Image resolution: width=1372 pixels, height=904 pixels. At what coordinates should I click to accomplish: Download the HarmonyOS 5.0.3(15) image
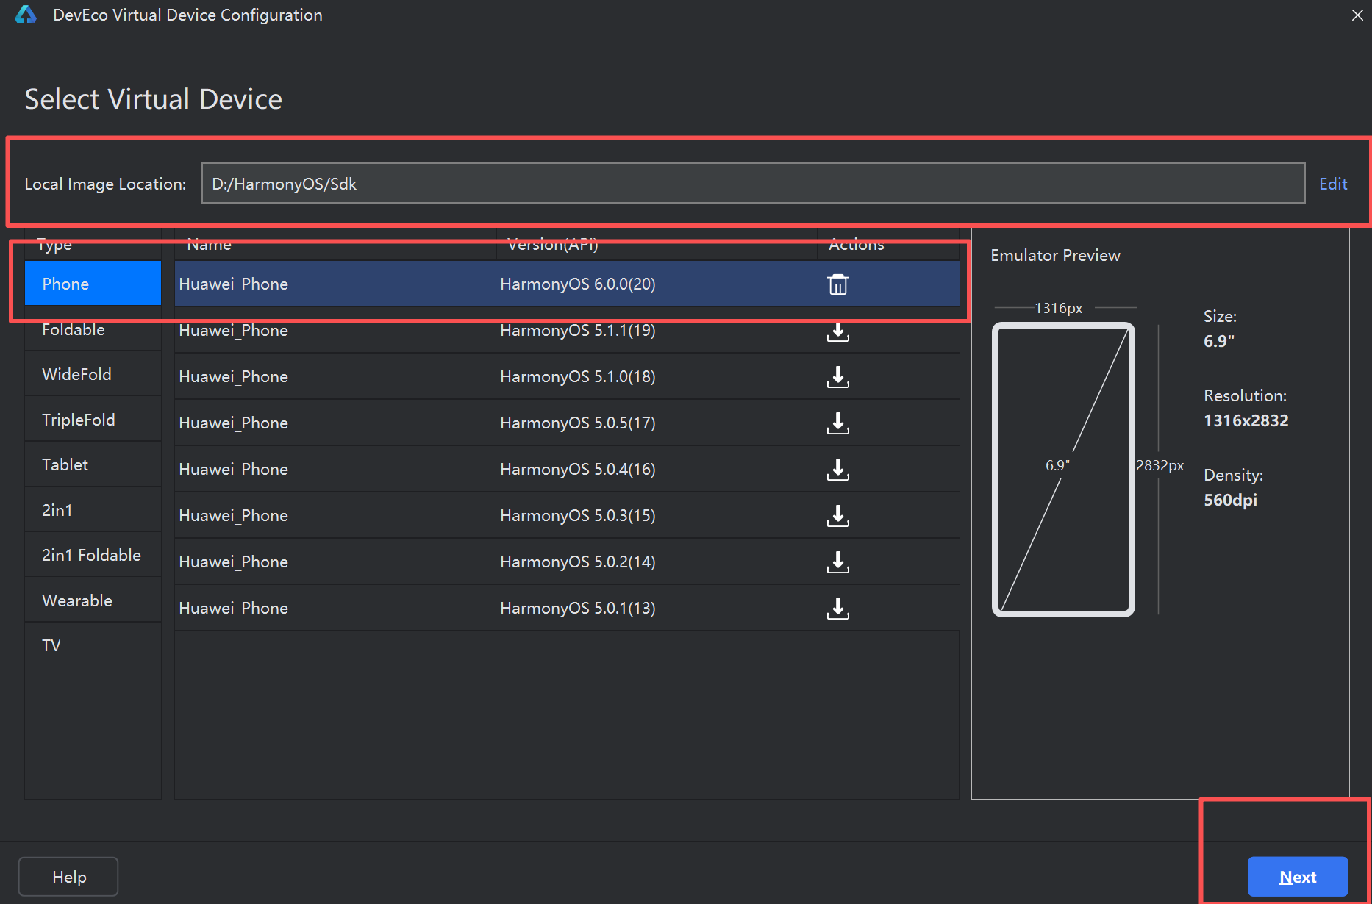[837, 516]
